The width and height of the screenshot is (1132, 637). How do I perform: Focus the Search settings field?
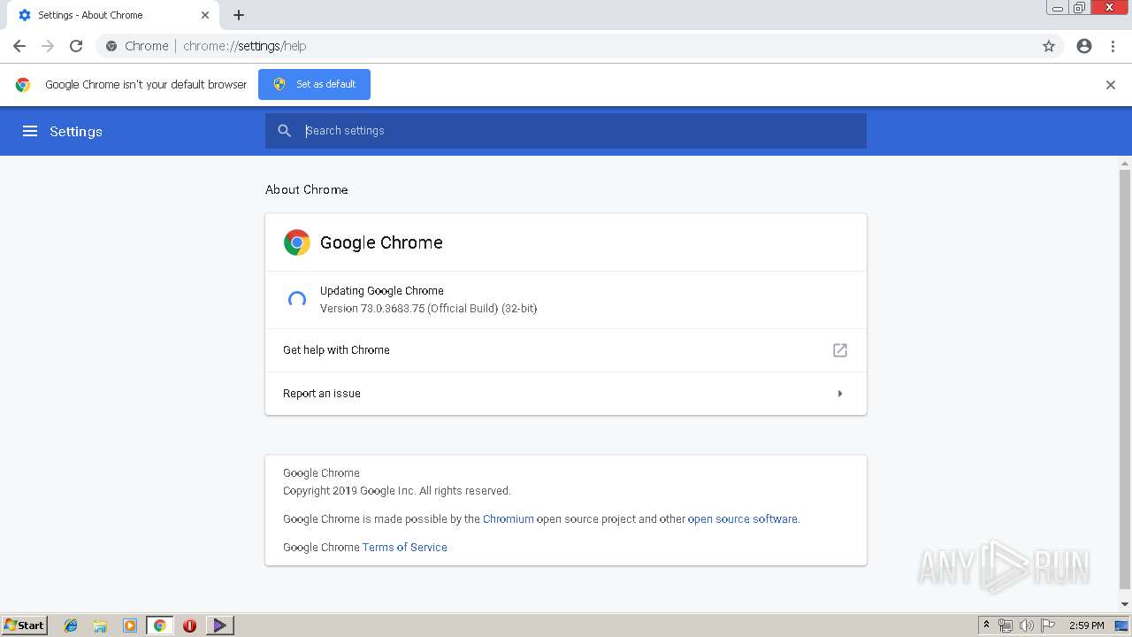point(566,131)
